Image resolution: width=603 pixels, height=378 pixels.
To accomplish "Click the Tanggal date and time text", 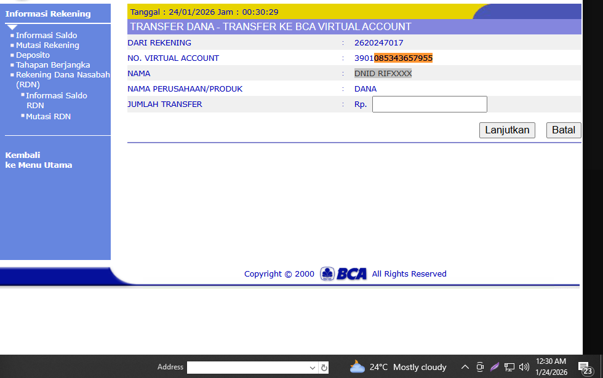I will tap(204, 12).
